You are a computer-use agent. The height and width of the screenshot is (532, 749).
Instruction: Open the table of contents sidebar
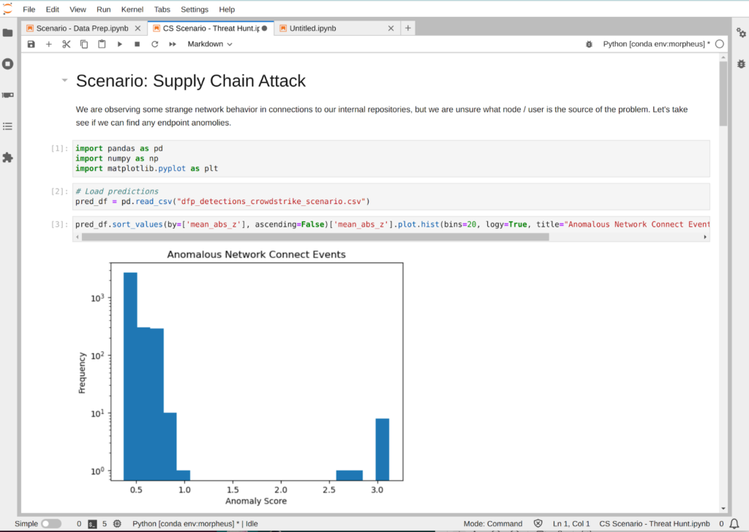(8, 126)
